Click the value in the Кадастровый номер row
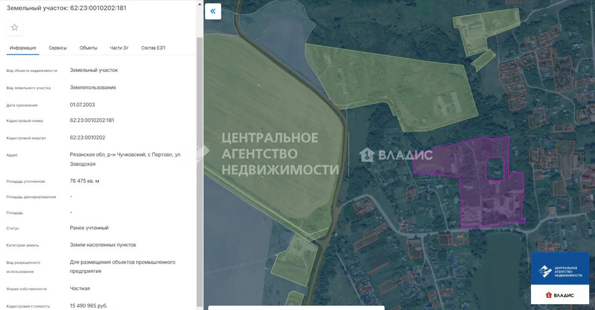Screen dimensions: 595x310 [92, 120]
